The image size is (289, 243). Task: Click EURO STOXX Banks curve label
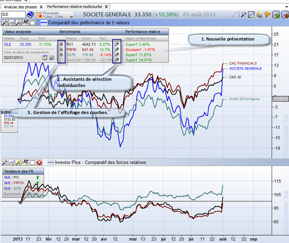[244, 99]
